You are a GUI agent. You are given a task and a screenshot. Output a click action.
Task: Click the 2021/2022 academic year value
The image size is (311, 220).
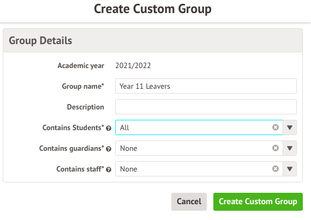coord(133,65)
